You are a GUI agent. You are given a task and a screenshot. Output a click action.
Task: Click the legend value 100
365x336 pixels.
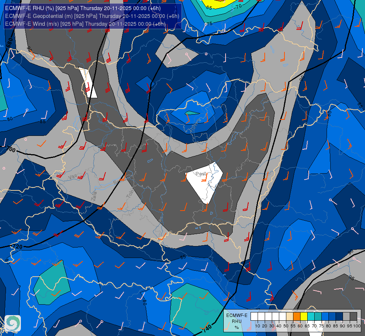tap(357, 326)
